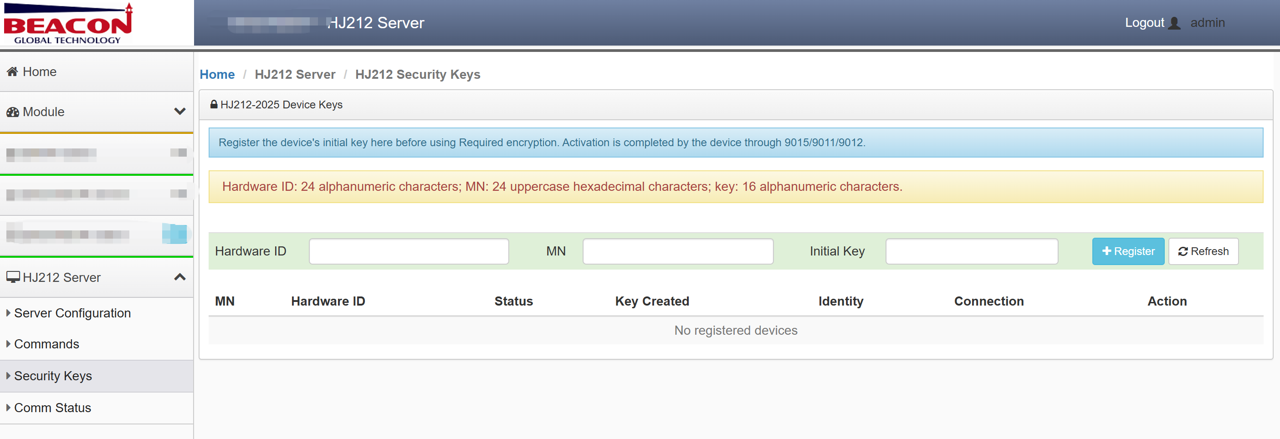
Task: Click the plus icon on Register button
Action: tap(1106, 251)
